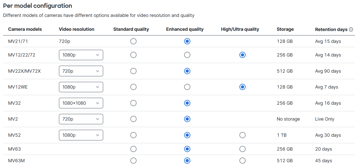This screenshot has height=166, width=355.
Task: Click the Retention days column header
Action: click(331, 30)
